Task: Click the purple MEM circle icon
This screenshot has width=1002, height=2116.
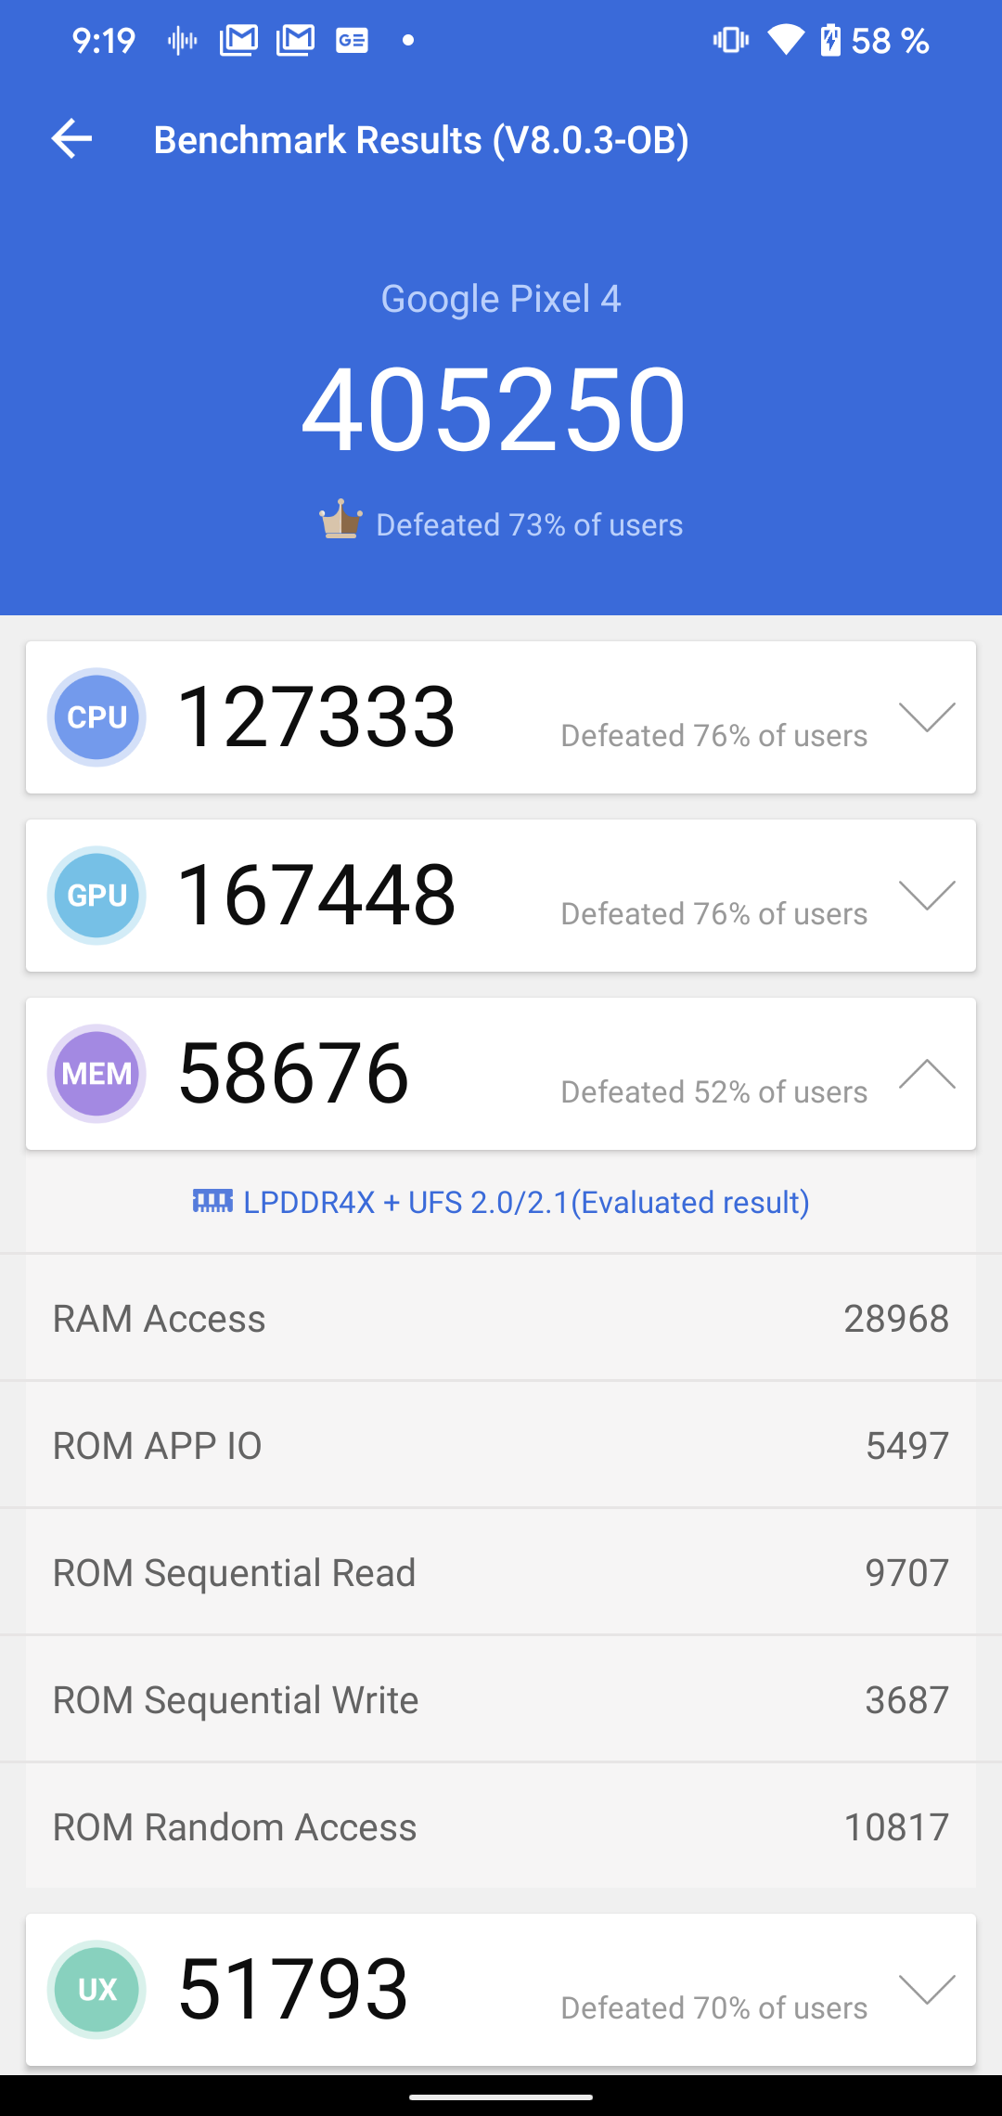Action: (x=96, y=1074)
